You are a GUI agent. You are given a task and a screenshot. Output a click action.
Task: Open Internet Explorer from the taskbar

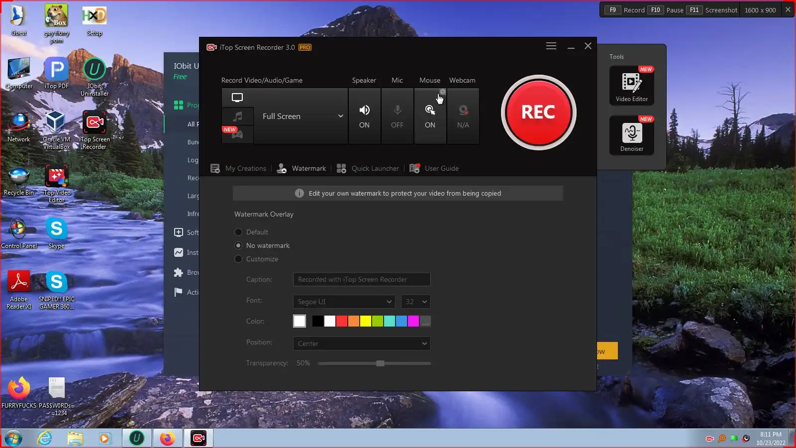[45, 438]
